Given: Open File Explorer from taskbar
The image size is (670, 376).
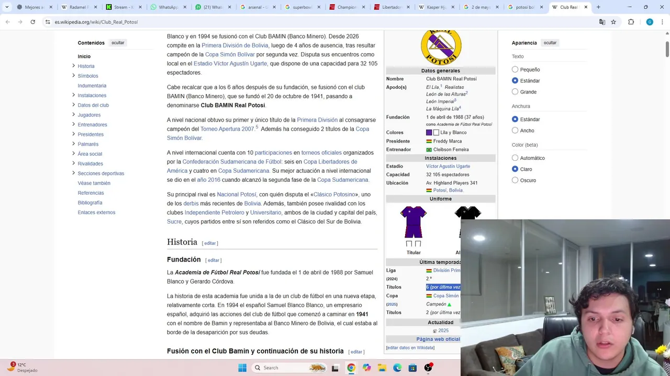Looking at the screenshot, I should pos(382,368).
